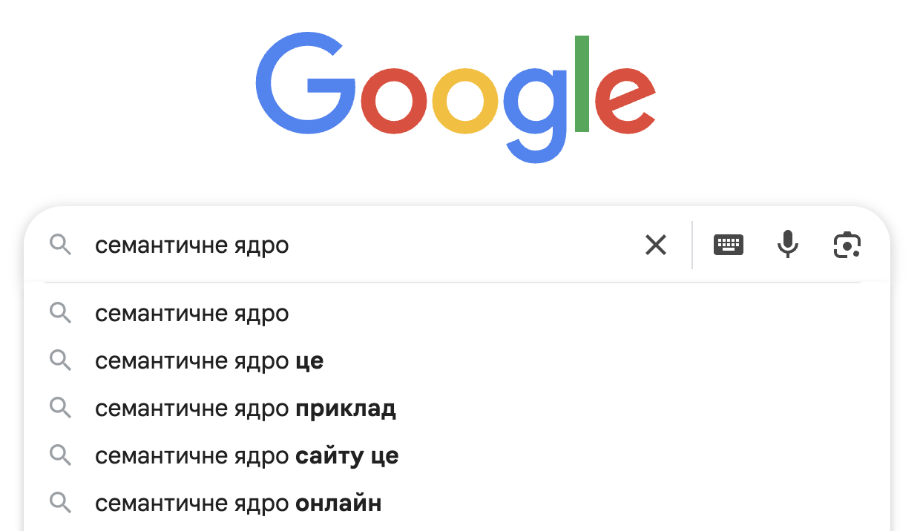The height and width of the screenshot is (531, 920).
Task: Select the first suggestion 'семантичне ядро'
Action: coord(193,313)
